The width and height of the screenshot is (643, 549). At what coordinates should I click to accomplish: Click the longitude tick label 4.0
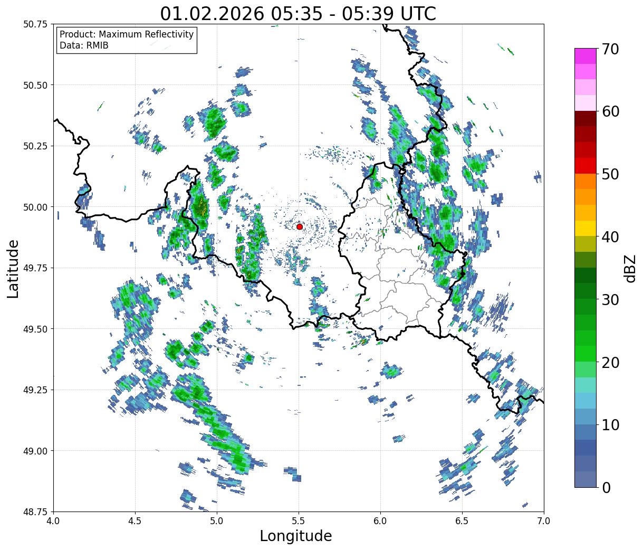53,520
